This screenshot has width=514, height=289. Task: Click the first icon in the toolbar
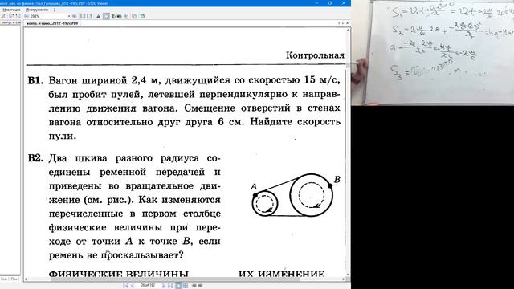pyautogui.click(x=2, y=16)
